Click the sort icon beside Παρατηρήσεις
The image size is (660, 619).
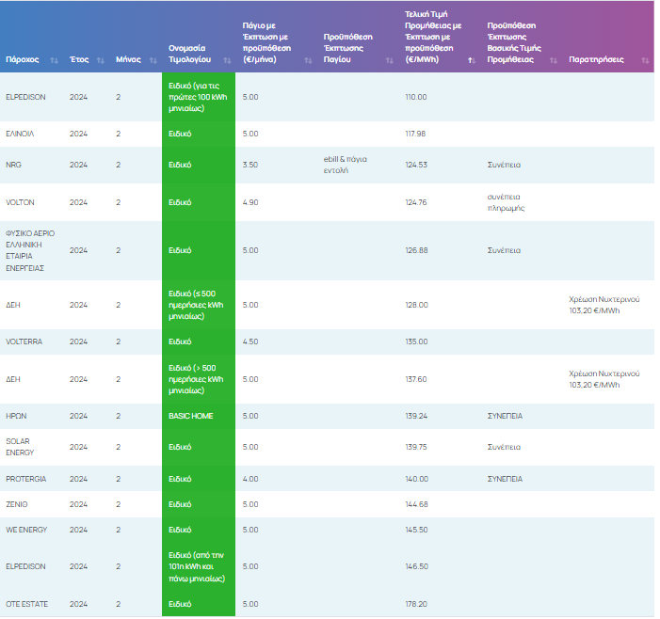click(x=644, y=59)
